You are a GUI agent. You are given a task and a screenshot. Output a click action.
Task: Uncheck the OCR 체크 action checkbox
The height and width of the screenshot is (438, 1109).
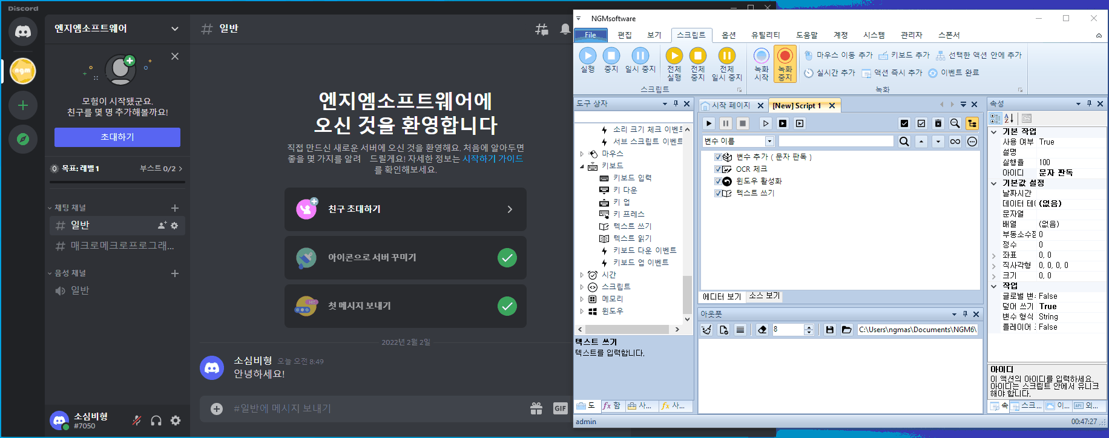(x=718, y=169)
